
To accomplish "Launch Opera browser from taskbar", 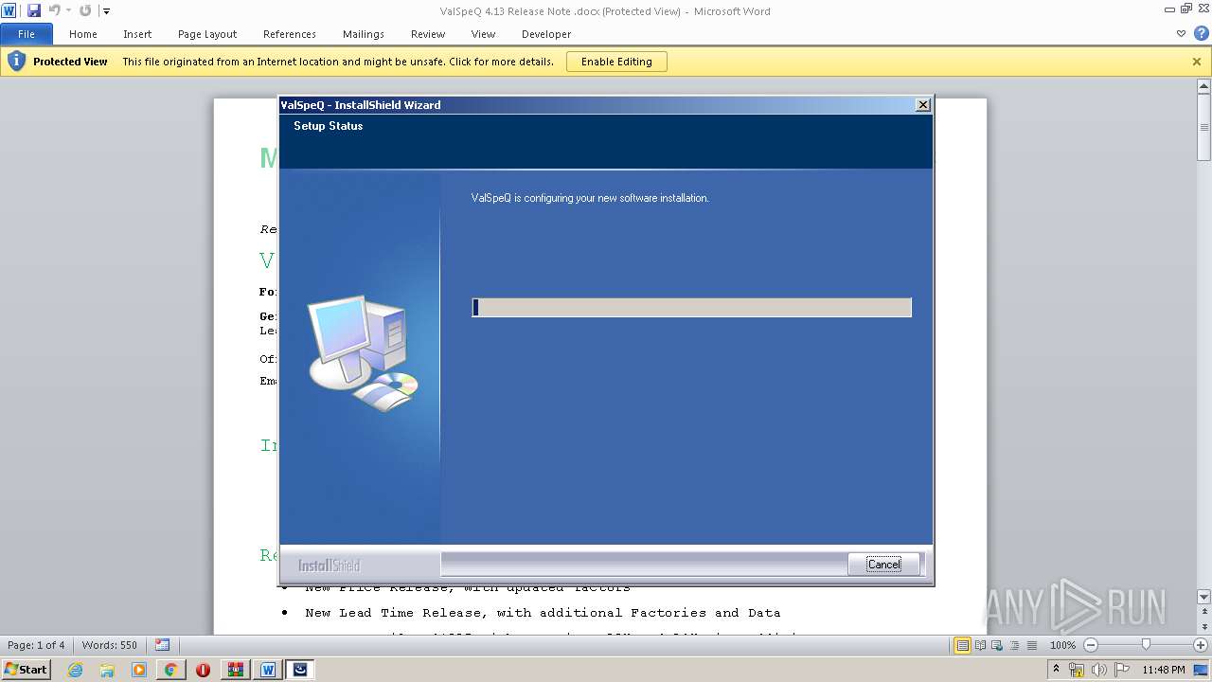I will [204, 670].
